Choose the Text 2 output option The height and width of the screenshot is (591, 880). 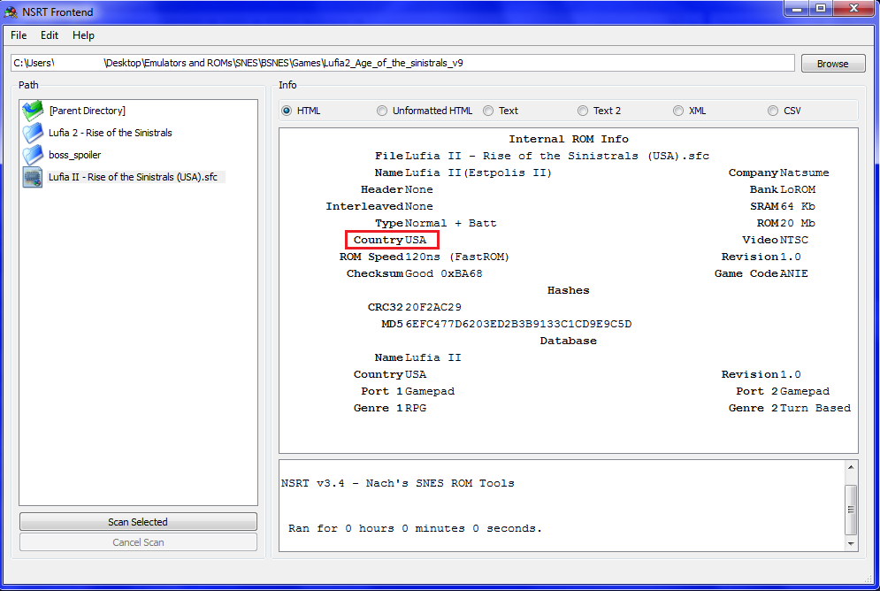[583, 111]
